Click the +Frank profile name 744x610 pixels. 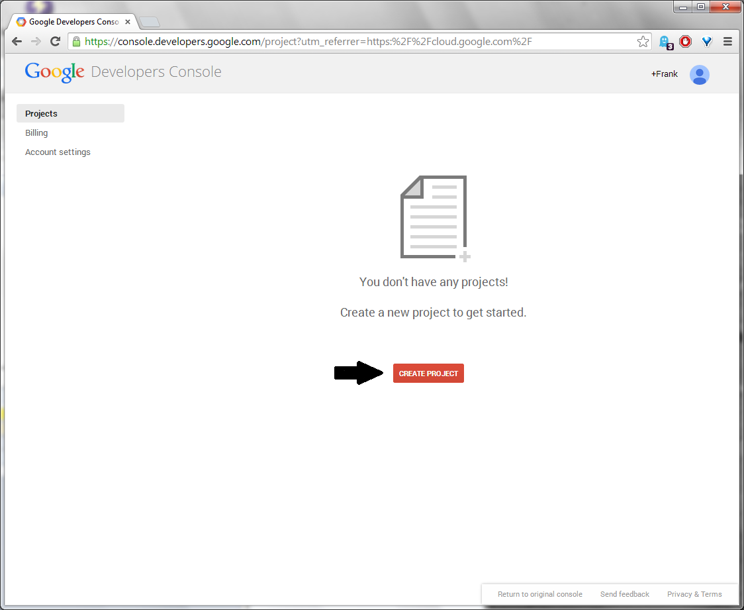tap(664, 74)
